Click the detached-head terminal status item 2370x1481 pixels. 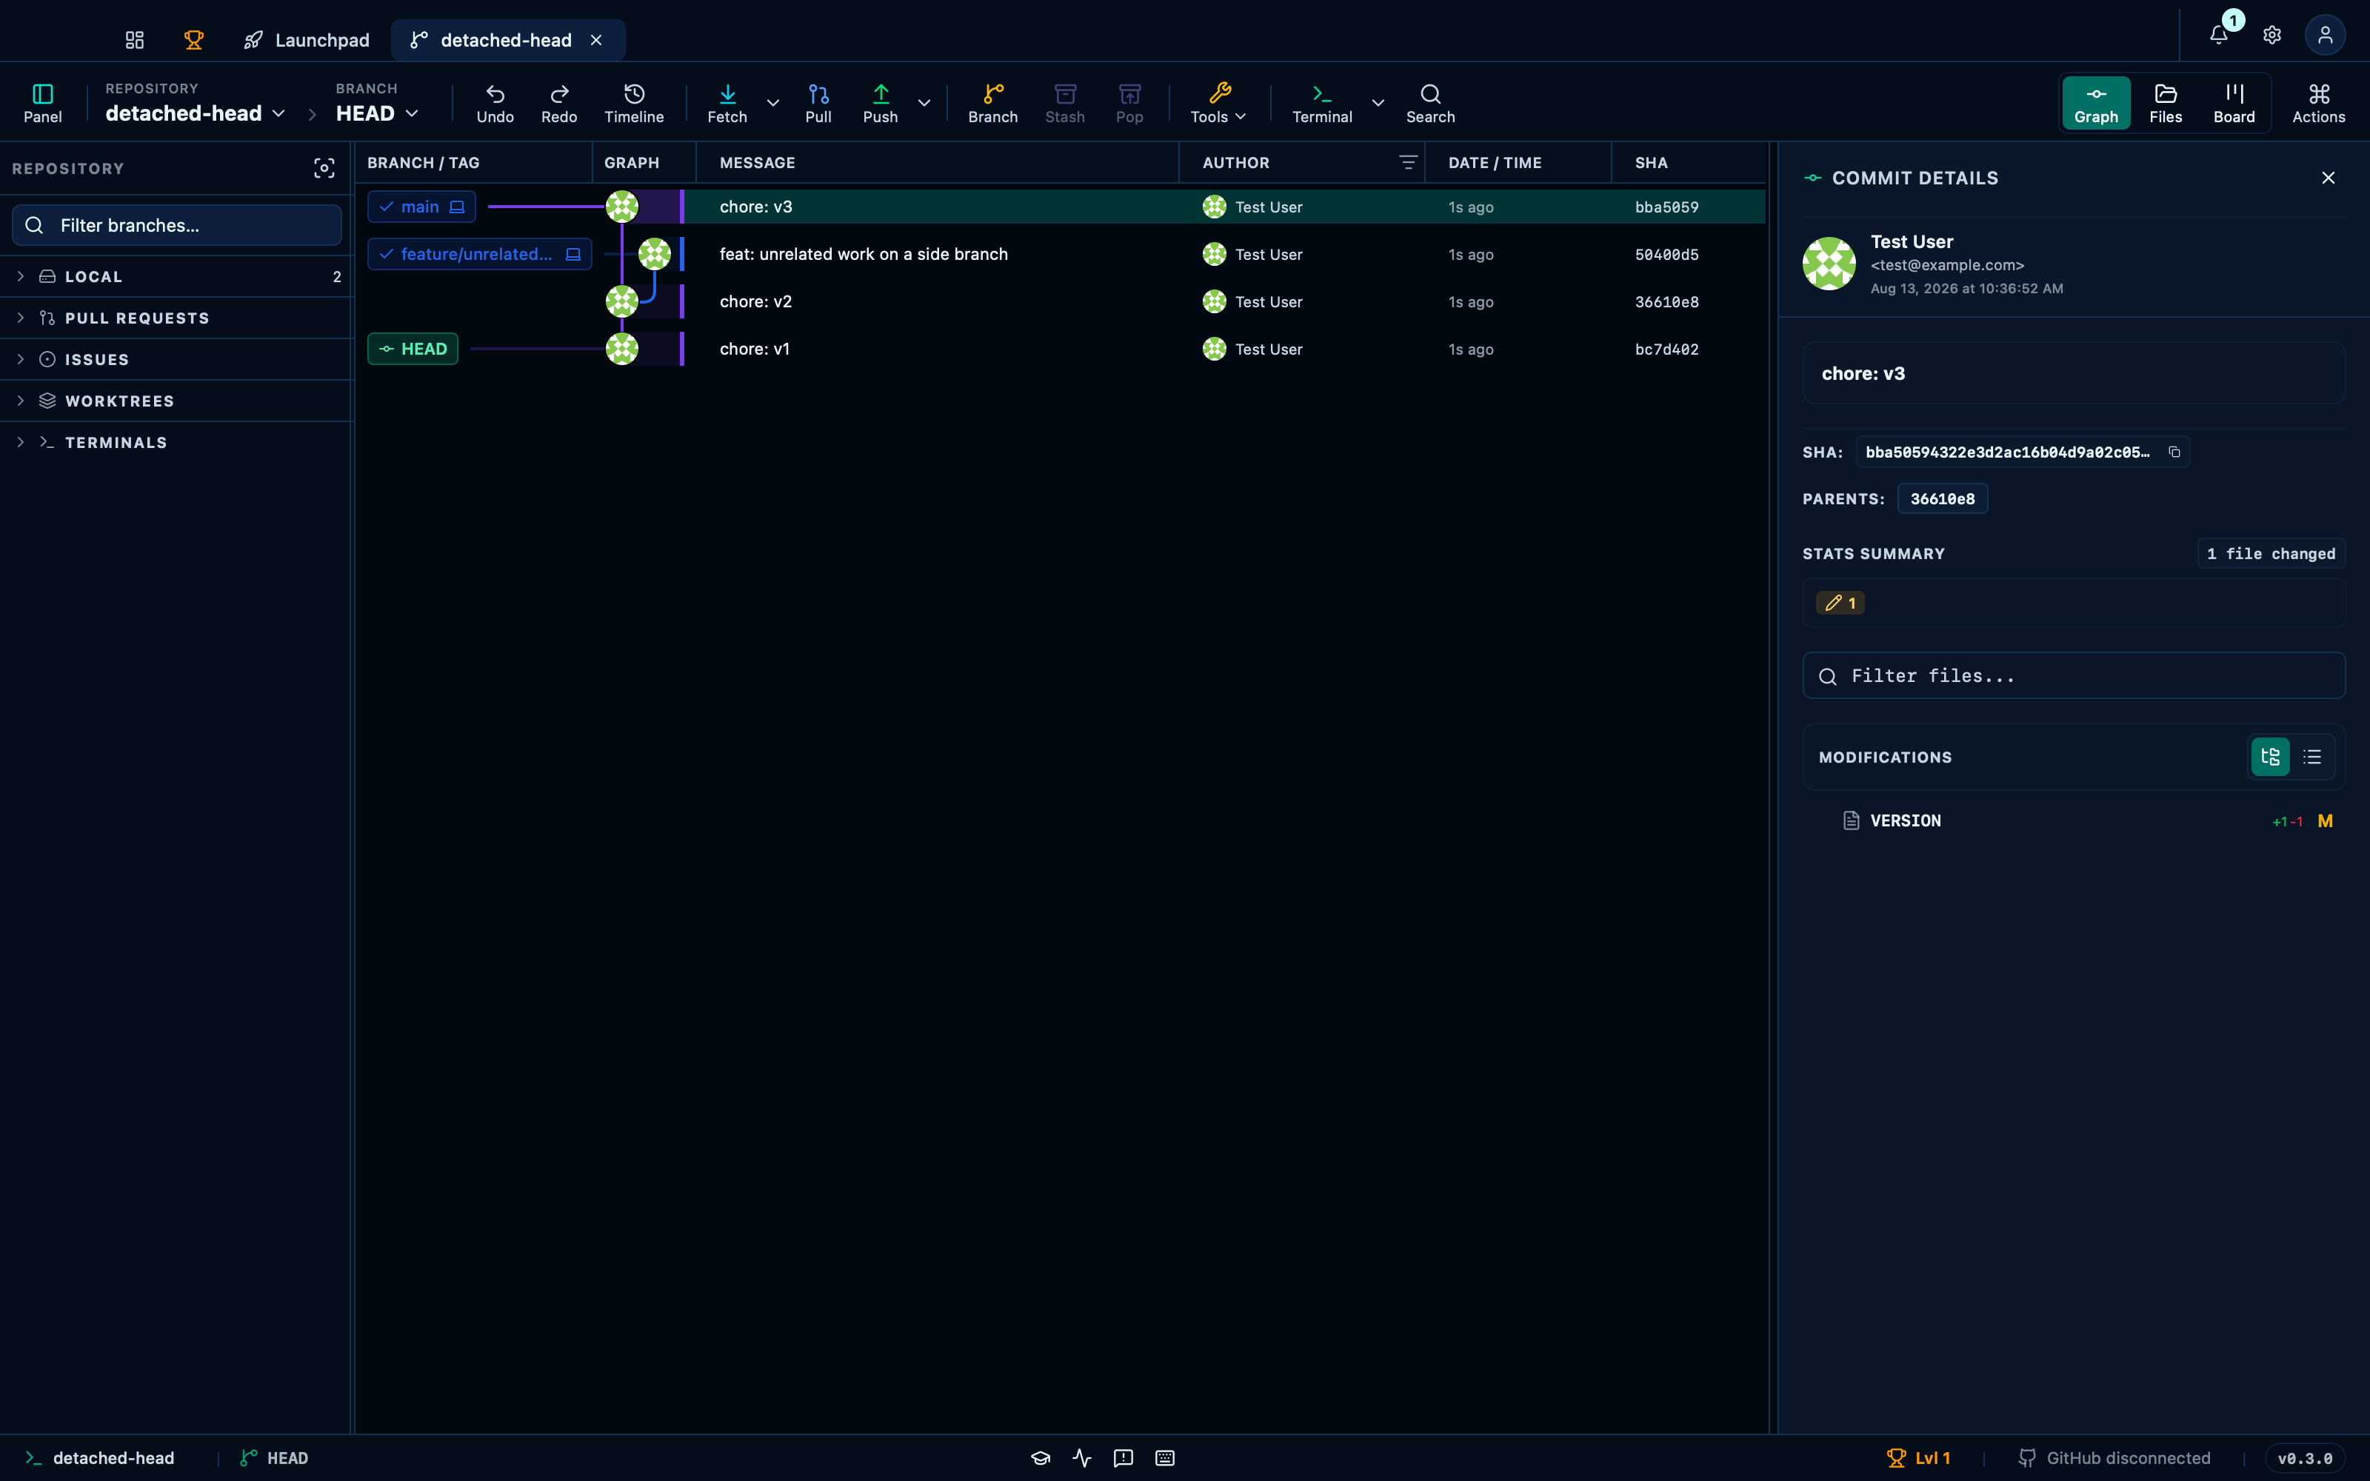[100, 1459]
